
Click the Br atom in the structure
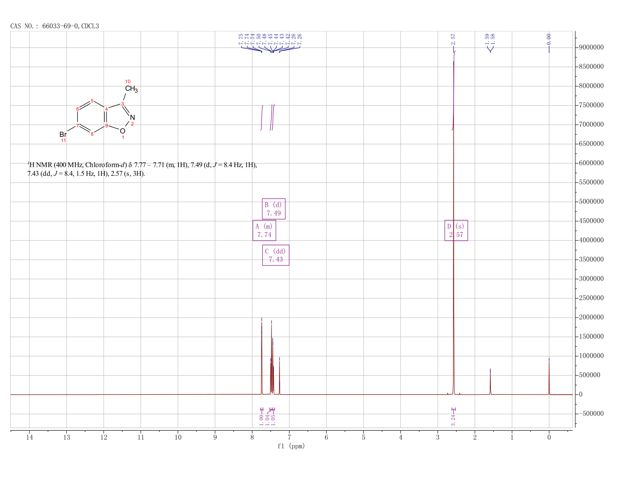[x=63, y=135]
